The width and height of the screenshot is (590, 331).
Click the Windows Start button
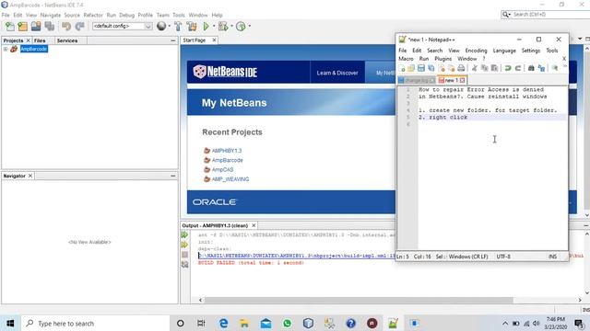click(10, 324)
